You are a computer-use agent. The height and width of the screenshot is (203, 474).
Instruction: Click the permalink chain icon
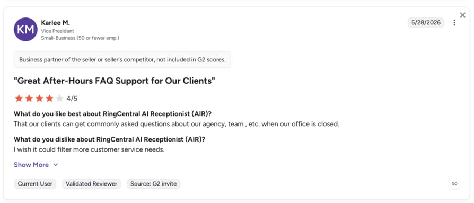tap(454, 183)
